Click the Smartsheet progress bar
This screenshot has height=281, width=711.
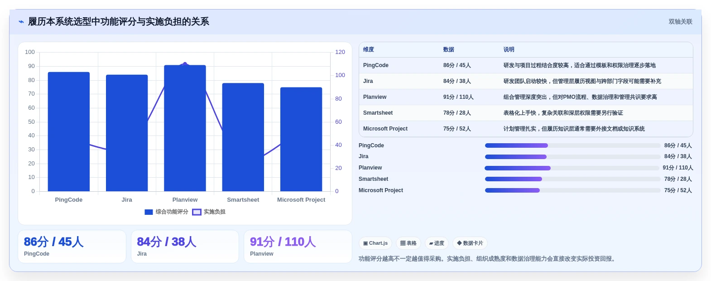pyautogui.click(x=573, y=179)
